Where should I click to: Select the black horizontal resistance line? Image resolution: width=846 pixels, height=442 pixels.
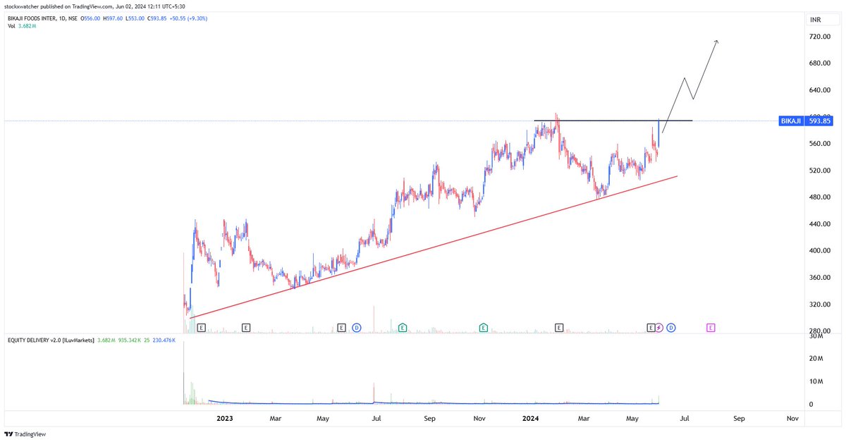coord(613,121)
